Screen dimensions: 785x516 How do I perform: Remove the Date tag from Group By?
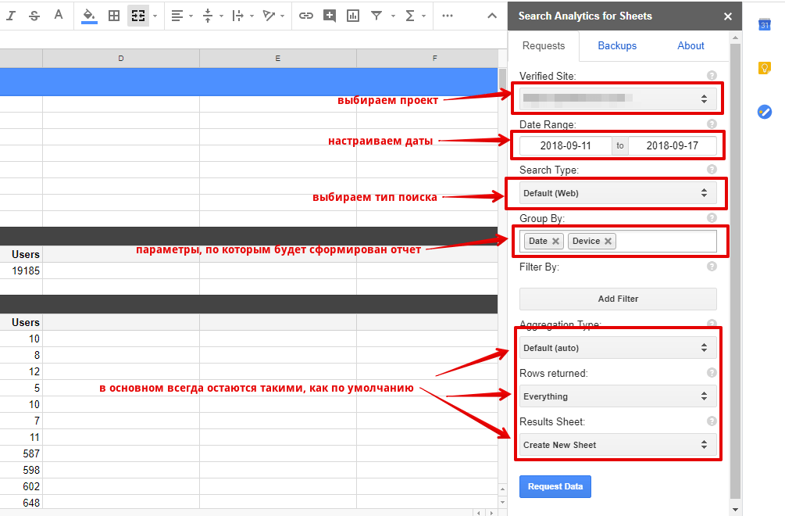point(555,242)
